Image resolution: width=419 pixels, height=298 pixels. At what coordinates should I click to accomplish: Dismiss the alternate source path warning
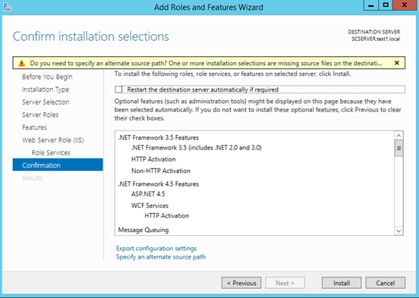pyautogui.click(x=397, y=63)
